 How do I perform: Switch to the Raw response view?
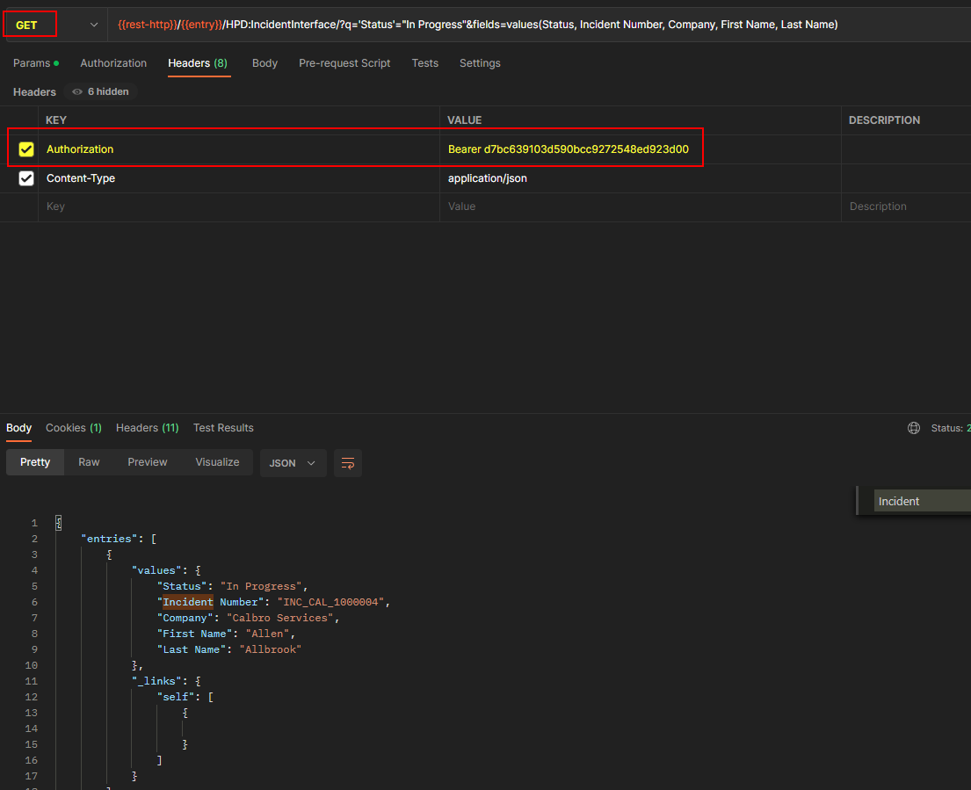tap(89, 461)
